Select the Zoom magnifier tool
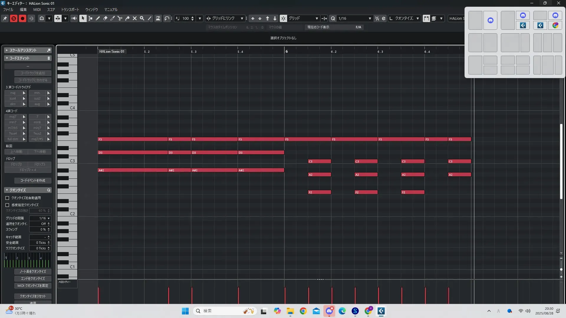This screenshot has height=318, width=566. tap(142, 18)
